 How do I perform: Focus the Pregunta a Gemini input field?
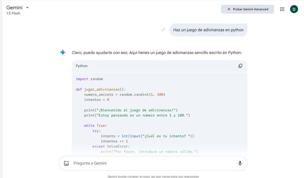pyautogui.click(x=153, y=163)
